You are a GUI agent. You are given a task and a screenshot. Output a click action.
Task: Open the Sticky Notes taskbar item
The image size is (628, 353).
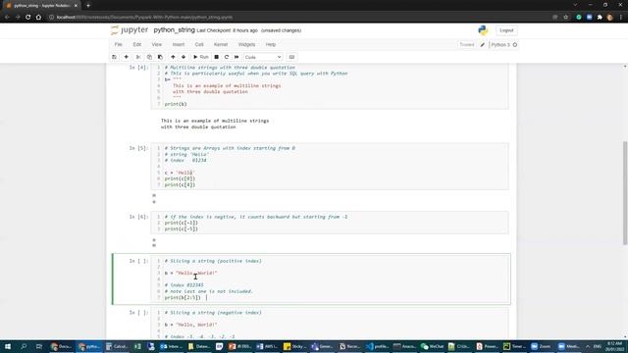(294, 346)
